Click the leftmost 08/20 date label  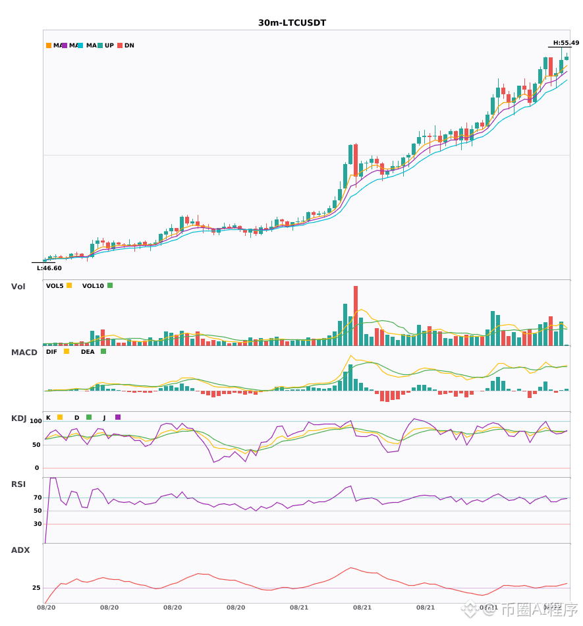pos(46,608)
